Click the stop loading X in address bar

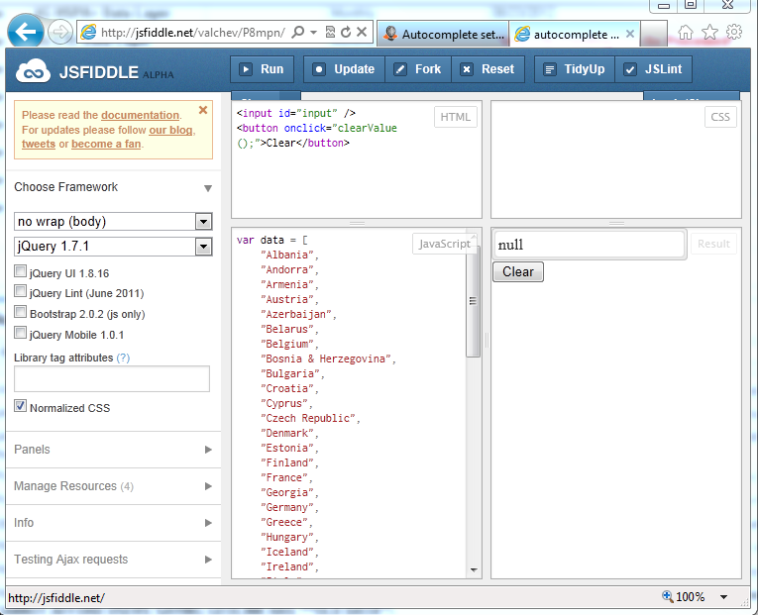pos(362,33)
